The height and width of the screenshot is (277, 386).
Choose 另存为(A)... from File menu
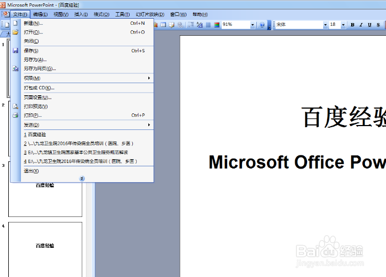[x=83, y=59]
